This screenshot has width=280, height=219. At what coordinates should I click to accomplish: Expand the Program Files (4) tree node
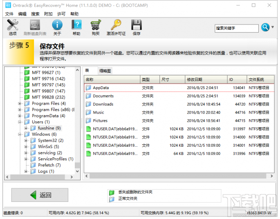coord(20,103)
